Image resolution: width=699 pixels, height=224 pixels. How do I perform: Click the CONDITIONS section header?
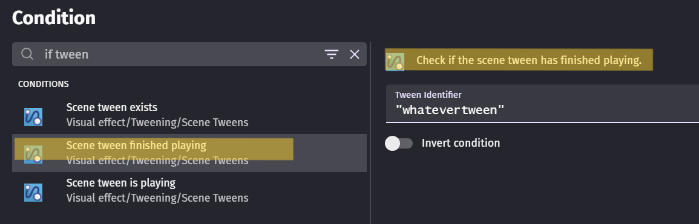43,84
